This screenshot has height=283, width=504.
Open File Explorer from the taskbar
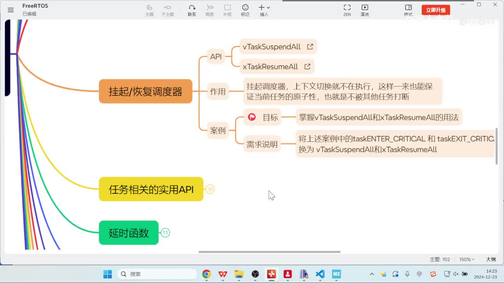coord(239,274)
